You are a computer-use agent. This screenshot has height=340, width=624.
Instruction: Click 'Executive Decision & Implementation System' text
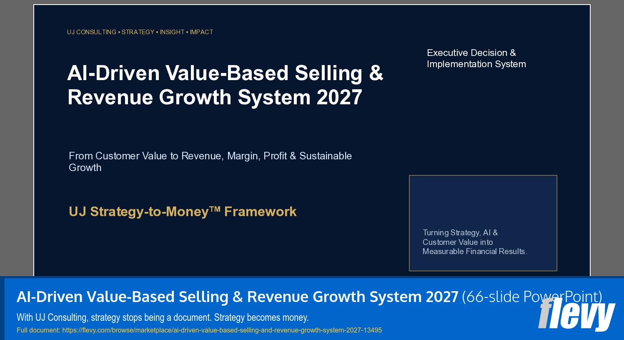[476, 58]
